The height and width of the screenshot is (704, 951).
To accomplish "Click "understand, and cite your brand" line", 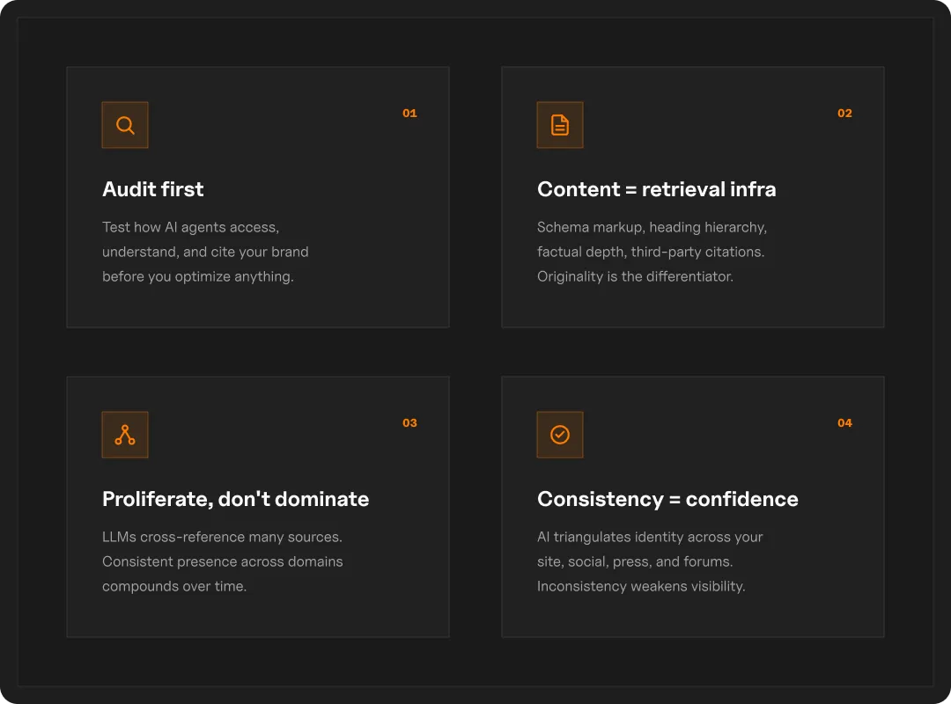I will (x=205, y=252).
